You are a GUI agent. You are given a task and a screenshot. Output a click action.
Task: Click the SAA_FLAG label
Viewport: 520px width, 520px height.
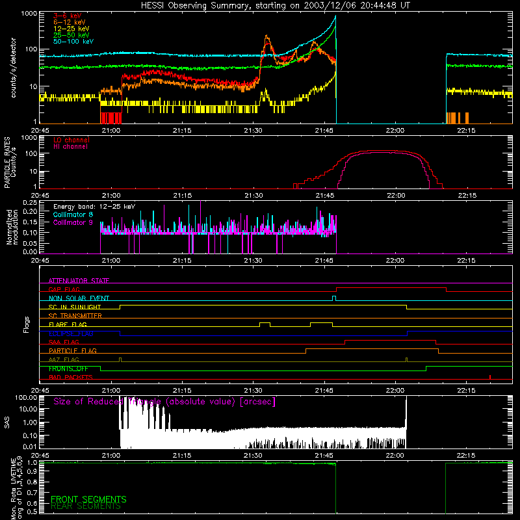click(x=64, y=342)
